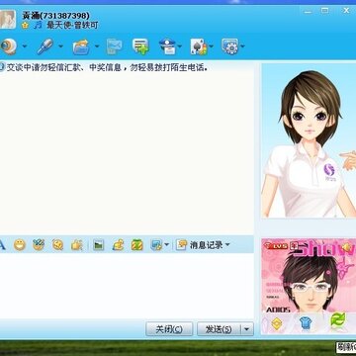The width and height of the screenshot is (356, 356).
Task: Click the 发送(S) send button
Action: click(x=219, y=329)
